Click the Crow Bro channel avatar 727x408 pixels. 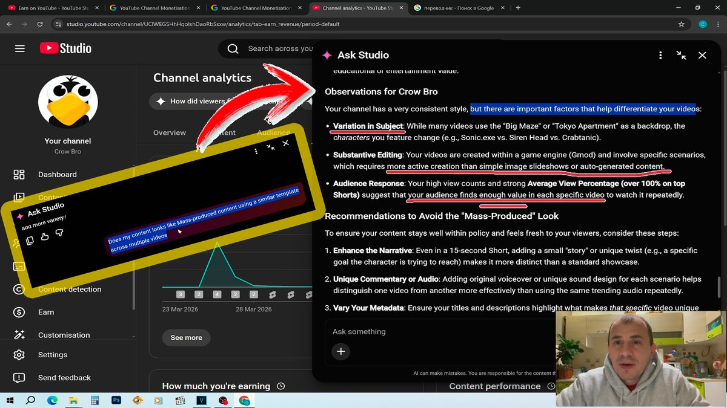click(x=68, y=102)
